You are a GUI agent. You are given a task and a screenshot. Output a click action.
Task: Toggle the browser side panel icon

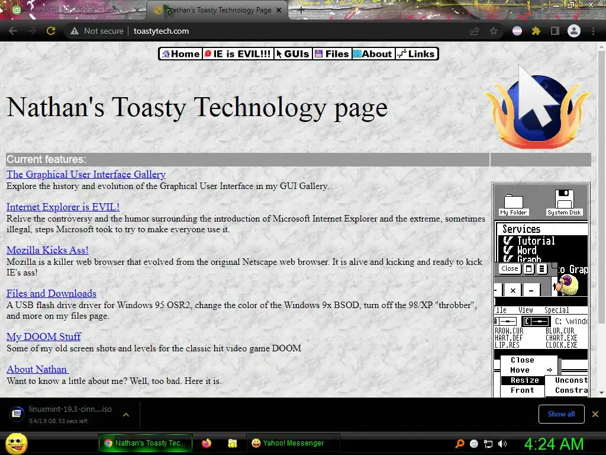pyautogui.click(x=555, y=31)
